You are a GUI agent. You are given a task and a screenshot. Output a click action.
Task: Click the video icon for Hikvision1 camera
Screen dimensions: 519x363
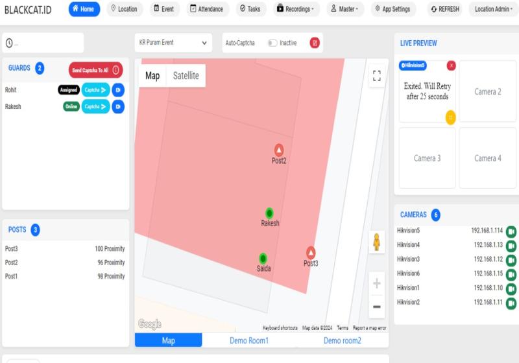click(x=511, y=288)
